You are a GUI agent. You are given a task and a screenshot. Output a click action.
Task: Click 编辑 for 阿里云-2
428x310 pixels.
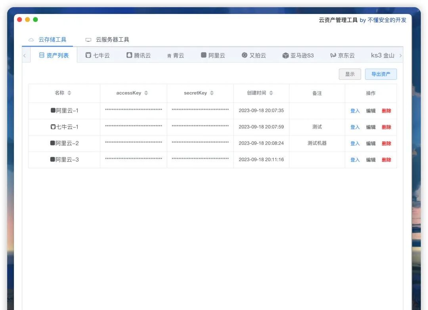point(371,144)
